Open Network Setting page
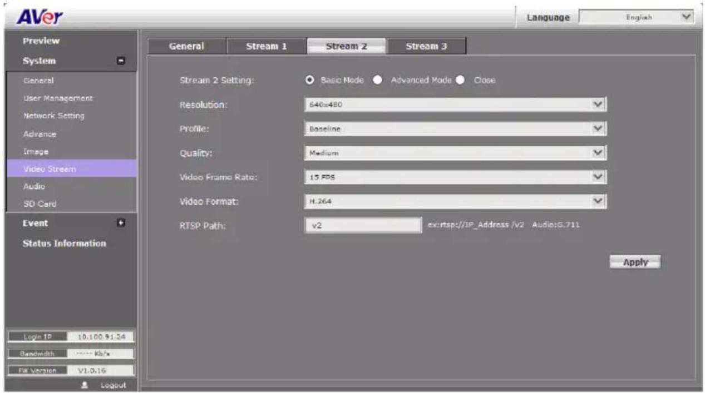This screenshot has width=705, height=393. click(x=53, y=116)
